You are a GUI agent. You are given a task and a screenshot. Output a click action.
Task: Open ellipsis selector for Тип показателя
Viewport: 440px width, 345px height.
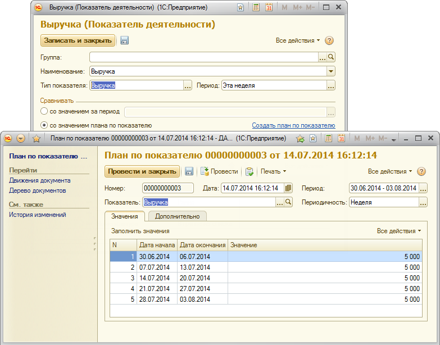point(188,85)
